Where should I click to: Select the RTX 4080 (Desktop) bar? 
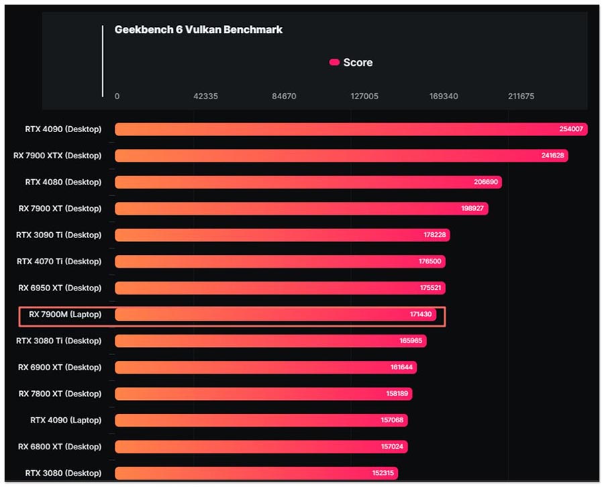(x=308, y=182)
